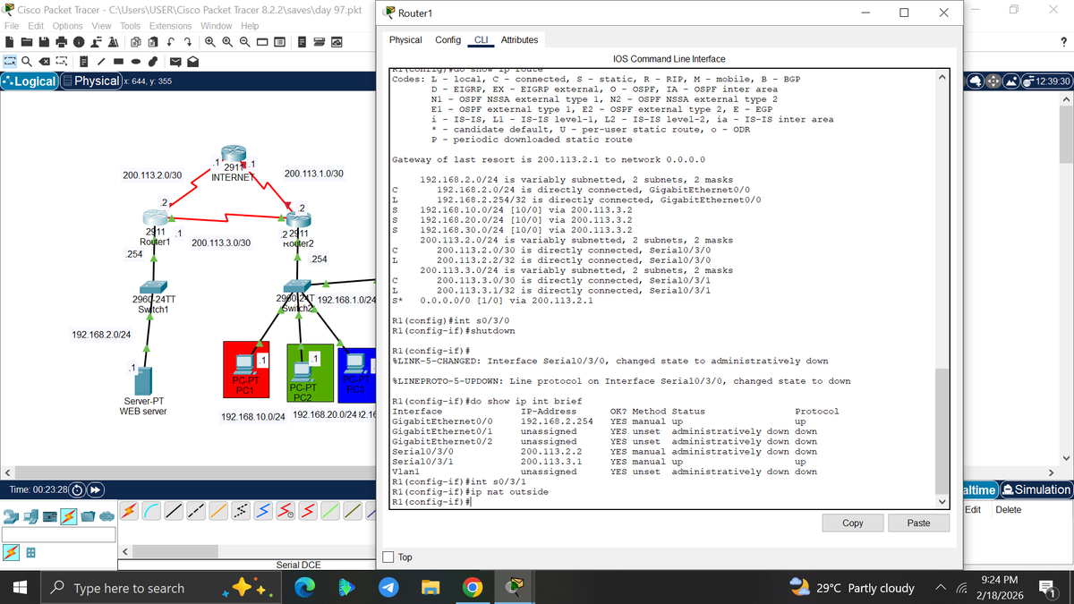
Task: Choose the Draw Ellipse tool
Action: click(x=136, y=62)
